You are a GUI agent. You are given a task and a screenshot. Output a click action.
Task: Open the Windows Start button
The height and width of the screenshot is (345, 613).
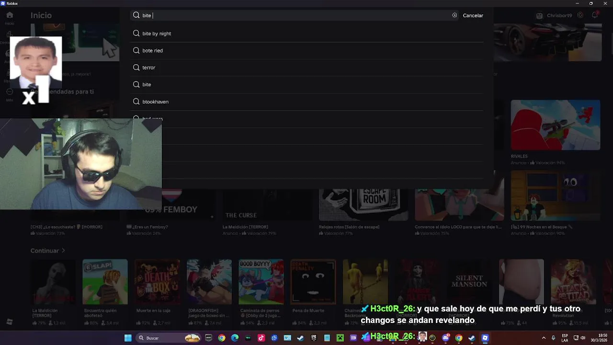(128, 338)
